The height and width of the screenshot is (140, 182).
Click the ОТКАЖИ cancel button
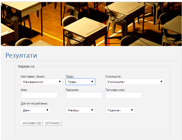pyautogui.click(x=52, y=123)
